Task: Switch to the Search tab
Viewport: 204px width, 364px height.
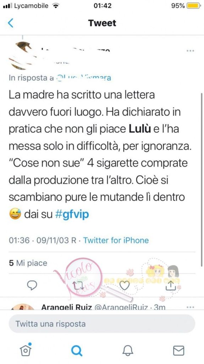Action: tap(77, 350)
